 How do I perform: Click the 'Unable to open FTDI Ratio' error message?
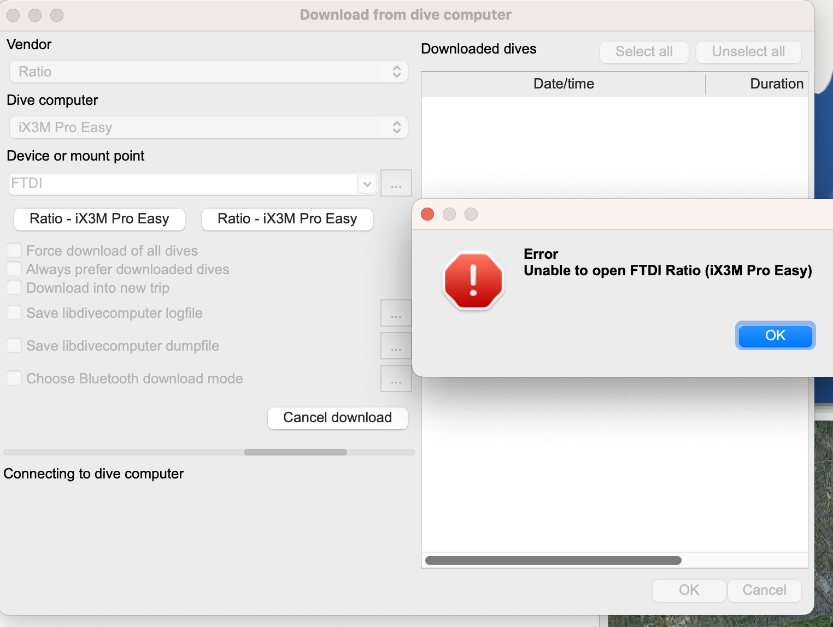(x=668, y=271)
